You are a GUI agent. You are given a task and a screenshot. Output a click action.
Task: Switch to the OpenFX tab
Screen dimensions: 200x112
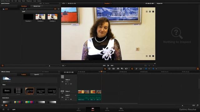click(37, 75)
